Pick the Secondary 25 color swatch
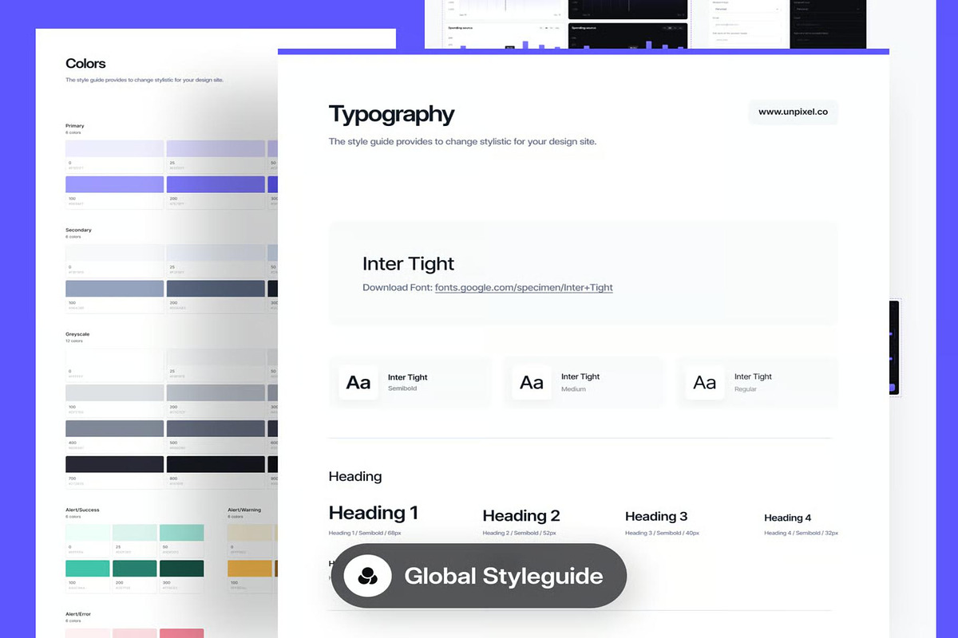The image size is (958, 638). (216, 252)
